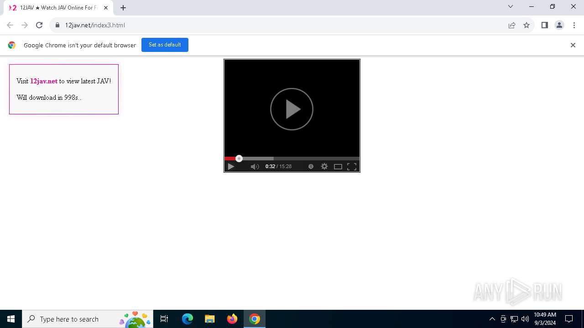
Task: Click the video progress bar scrubber
Action: (239, 159)
